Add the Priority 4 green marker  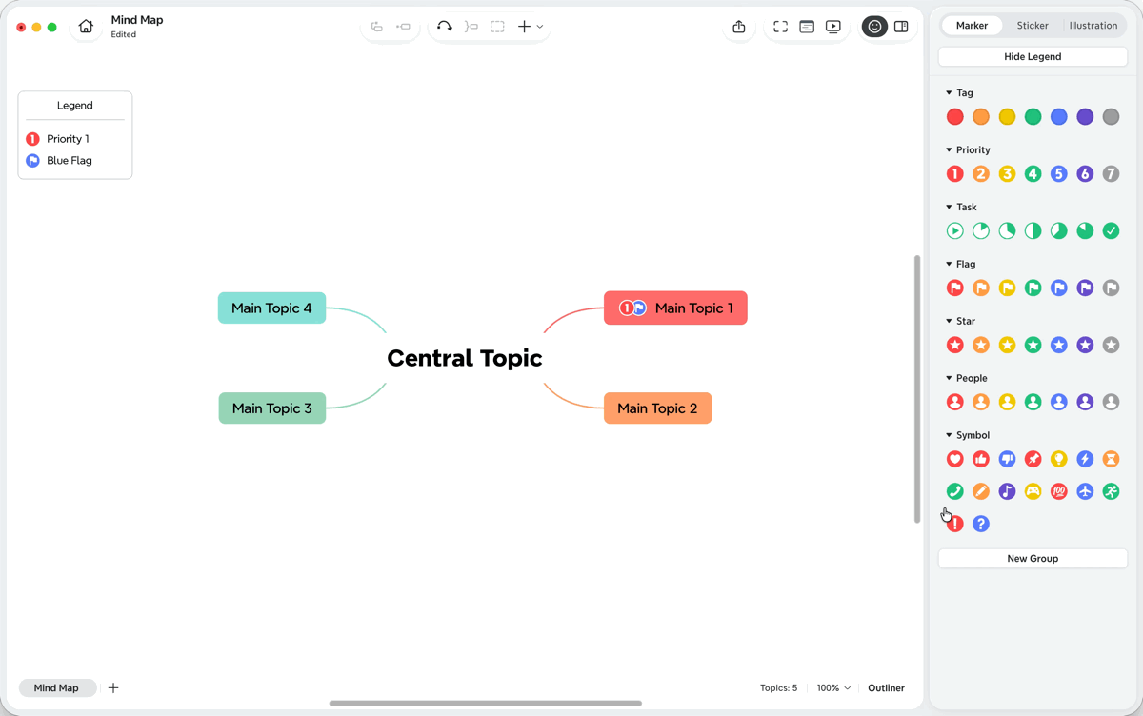coord(1033,173)
